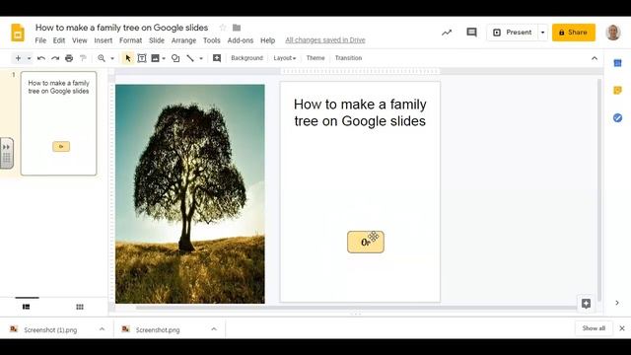Choose the select arrow cursor tool
The width and height of the screenshot is (631, 355).
128,58
